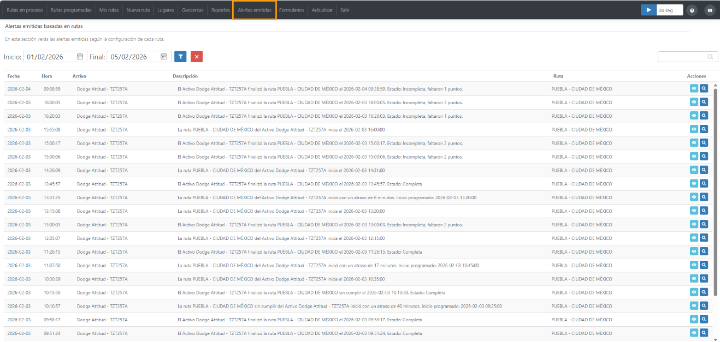Open the Geocercas section
720x342 pixels.
pos(193,10)
